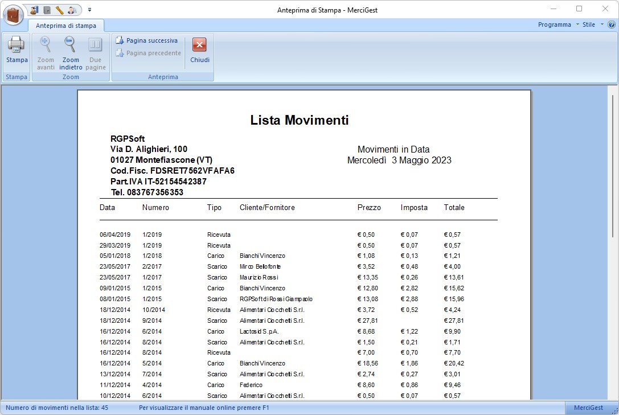
Task: Click date cell 13/12/2014
Action: pyautogui.click(x=115, y=375)
